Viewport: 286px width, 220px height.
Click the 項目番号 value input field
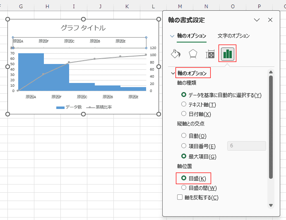point(246,146)
